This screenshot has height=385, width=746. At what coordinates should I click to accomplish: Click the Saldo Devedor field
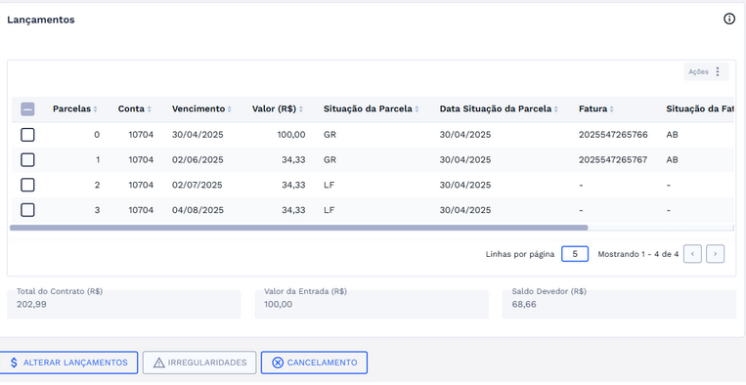(619, 304)
